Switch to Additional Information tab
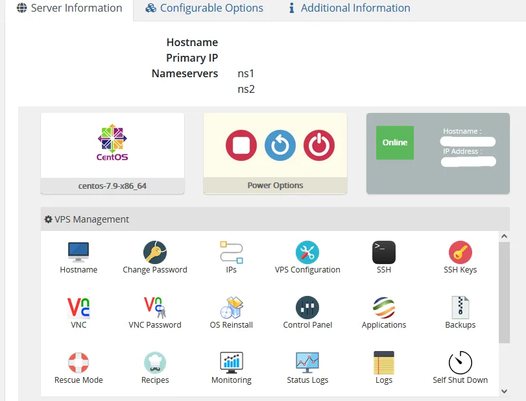The height and width of the screenshot is (401, 526). 349,8
